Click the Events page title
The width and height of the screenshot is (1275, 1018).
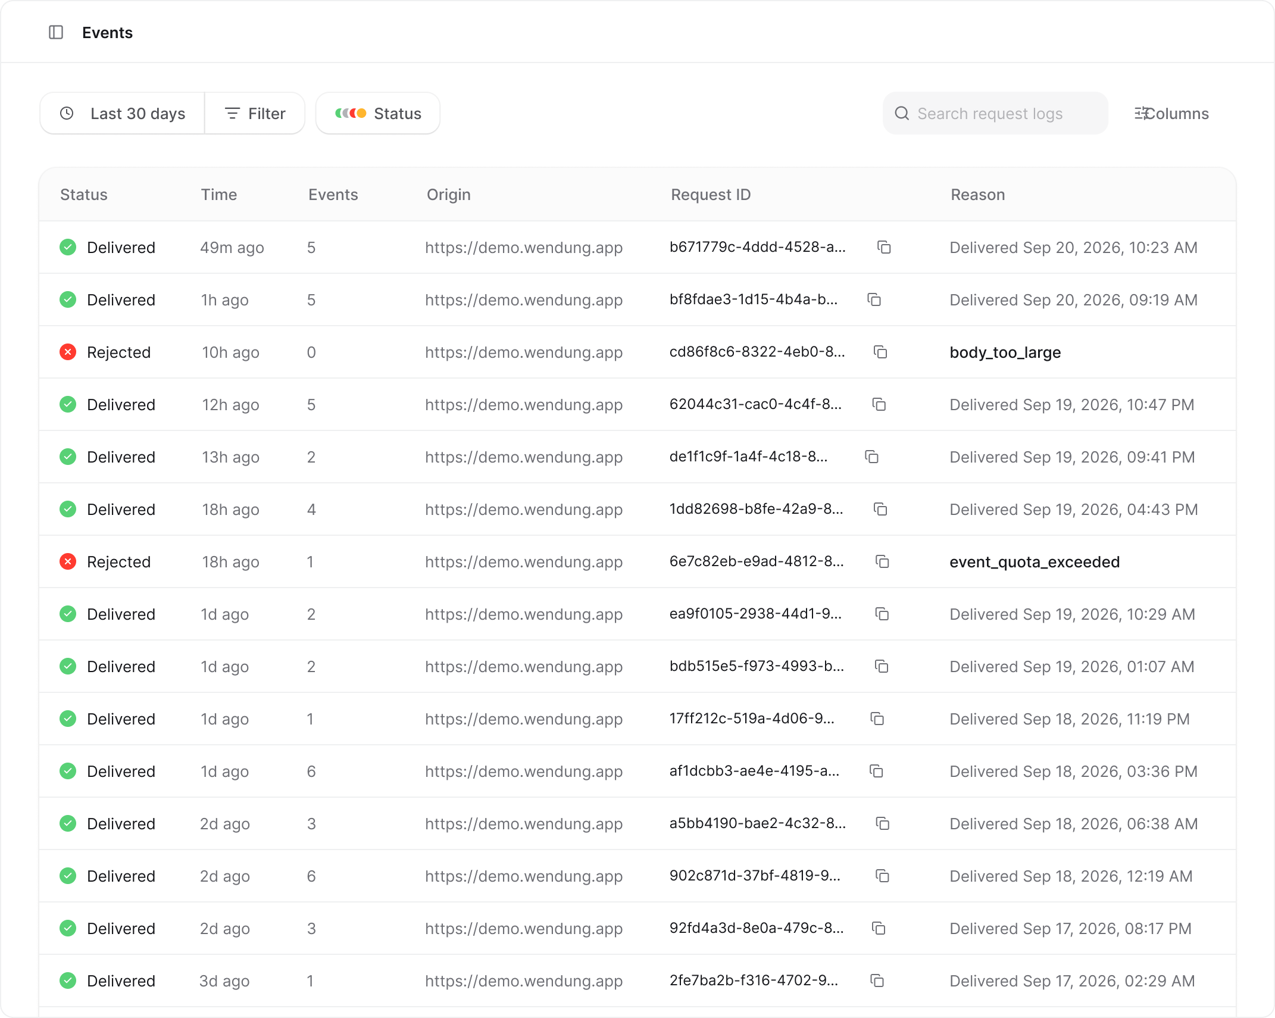[107, 33]
